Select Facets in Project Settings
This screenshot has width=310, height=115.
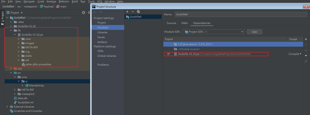point(101,37)
